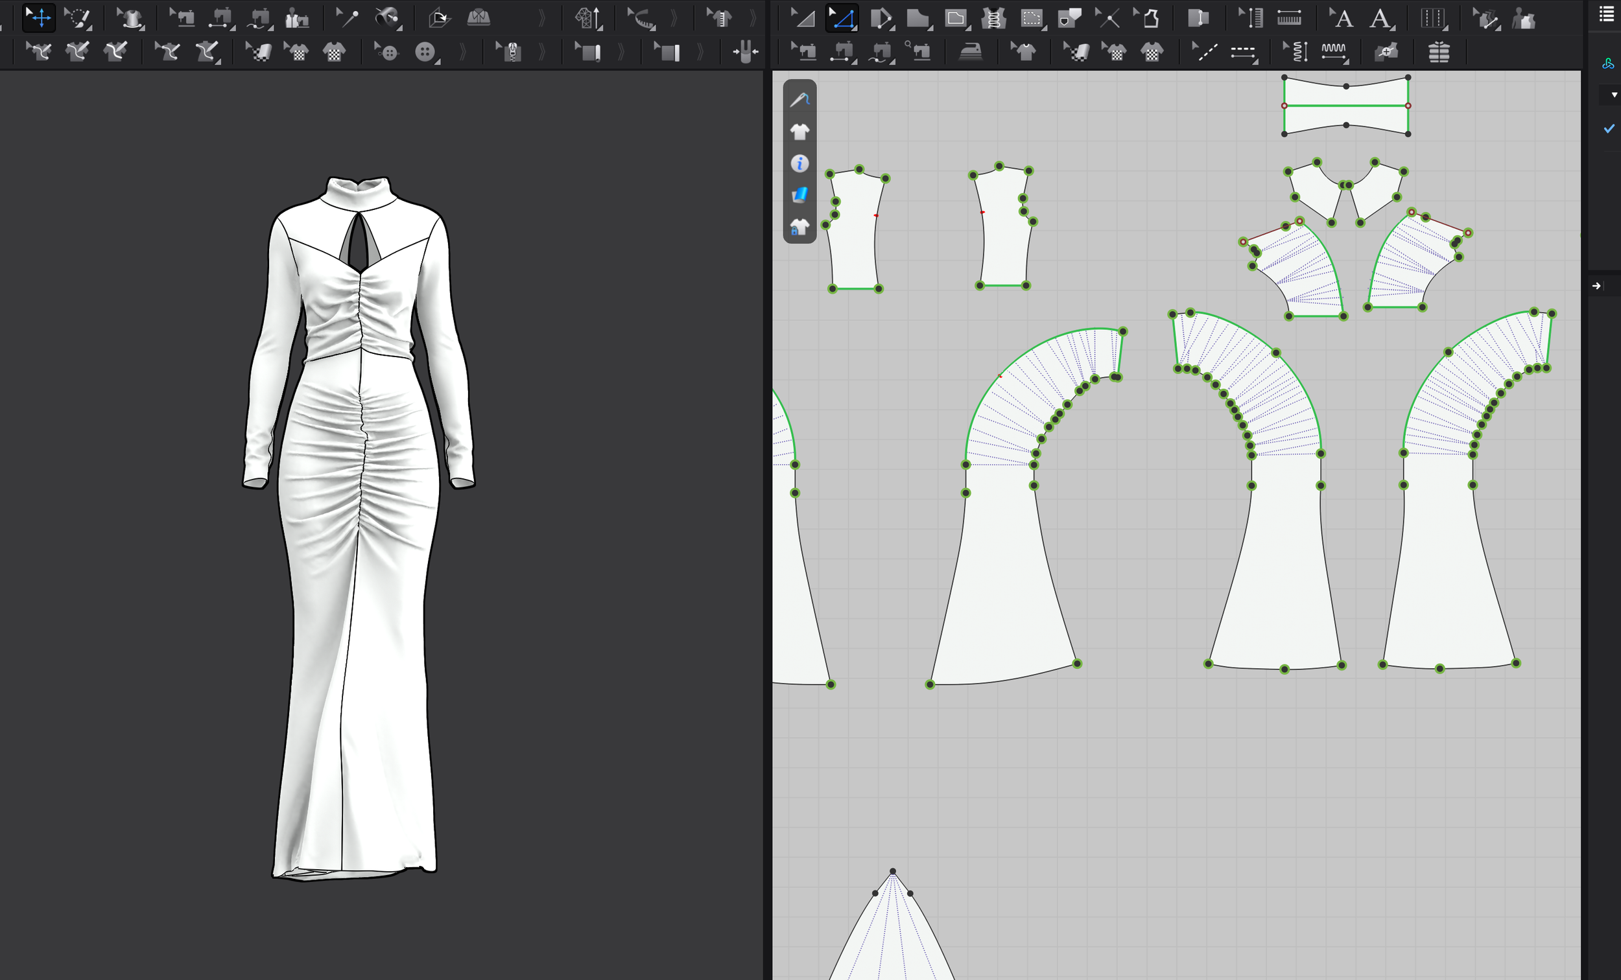Screen dimensions: 1621x980
Task: Open the small down-arrow dropdown in right panel
Action: (1614, 95)
